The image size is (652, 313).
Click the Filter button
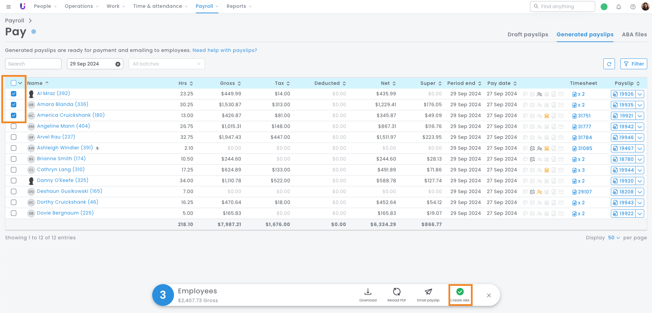pyautogui.click(x=634, y=64)
